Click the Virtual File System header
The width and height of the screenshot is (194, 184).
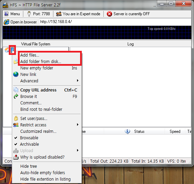pyautogui.click(x=35, y=44)
